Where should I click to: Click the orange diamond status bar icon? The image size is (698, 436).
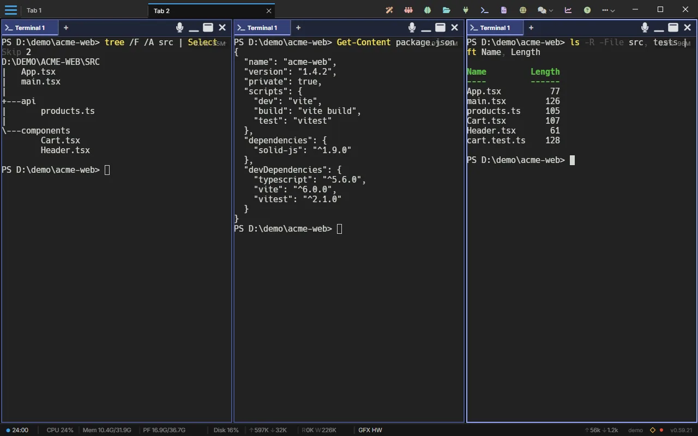click(x=652, y=430)
